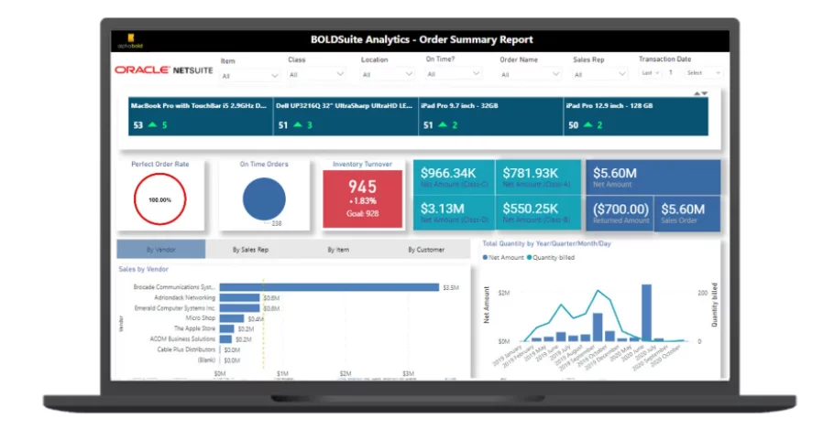The height and width of the screenshot is (440, 834).
Task: Click the 238 label under pie chart
Action: [x=277, y=223]
